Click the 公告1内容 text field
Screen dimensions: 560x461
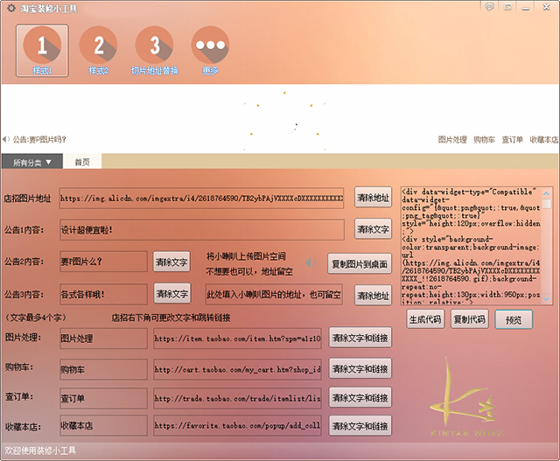[202, 230]
